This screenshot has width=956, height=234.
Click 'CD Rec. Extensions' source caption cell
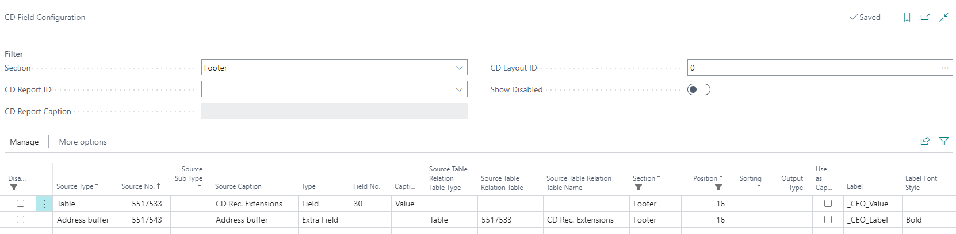[x=255, y=204]
